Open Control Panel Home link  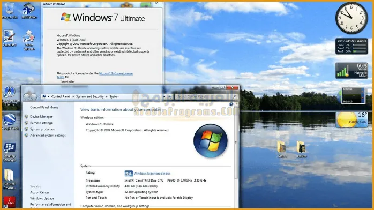[x=44, y=107]
